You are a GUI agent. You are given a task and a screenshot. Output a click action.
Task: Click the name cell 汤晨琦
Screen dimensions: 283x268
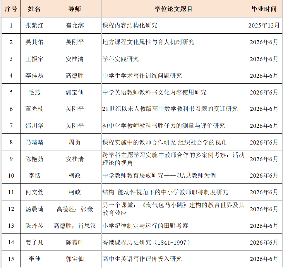click(x=34, y=209)
